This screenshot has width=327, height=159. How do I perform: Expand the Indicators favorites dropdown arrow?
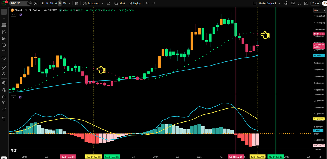(102, 4)
